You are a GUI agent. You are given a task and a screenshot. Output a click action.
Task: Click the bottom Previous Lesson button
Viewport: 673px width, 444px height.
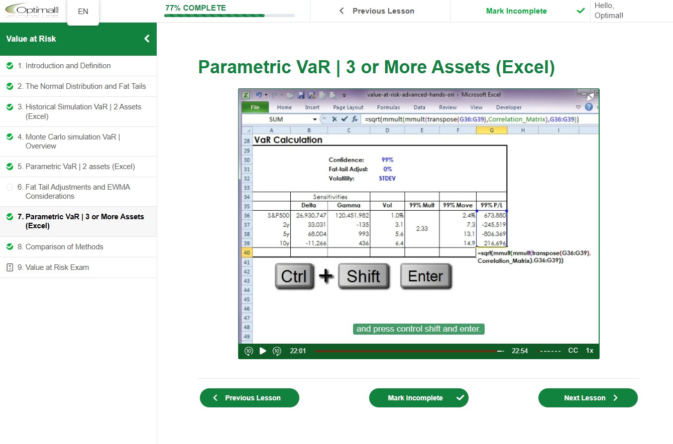(249, 398)
